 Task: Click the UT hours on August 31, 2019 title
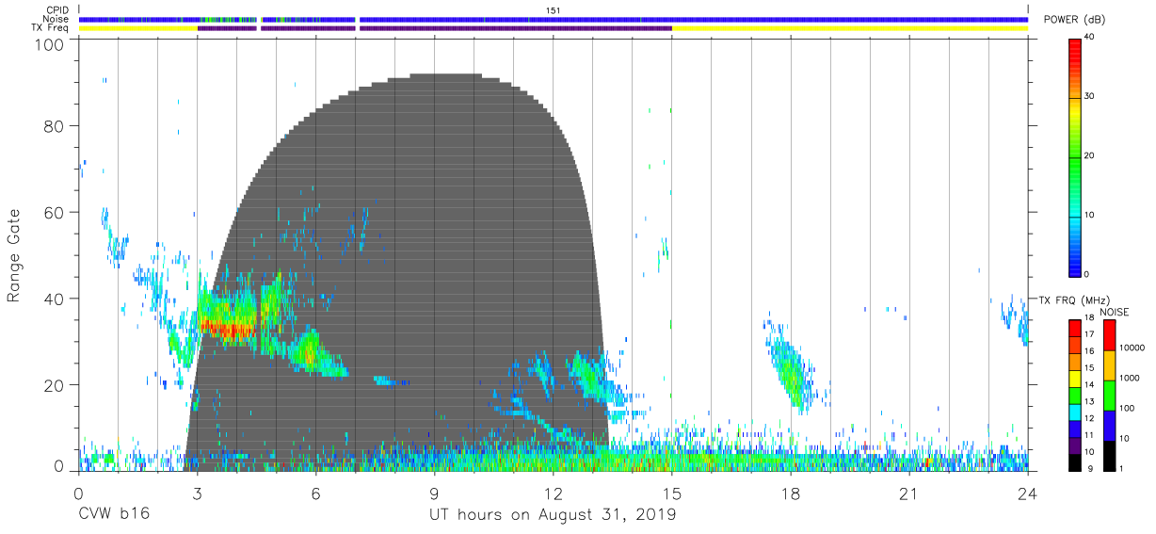pos(554,515)
